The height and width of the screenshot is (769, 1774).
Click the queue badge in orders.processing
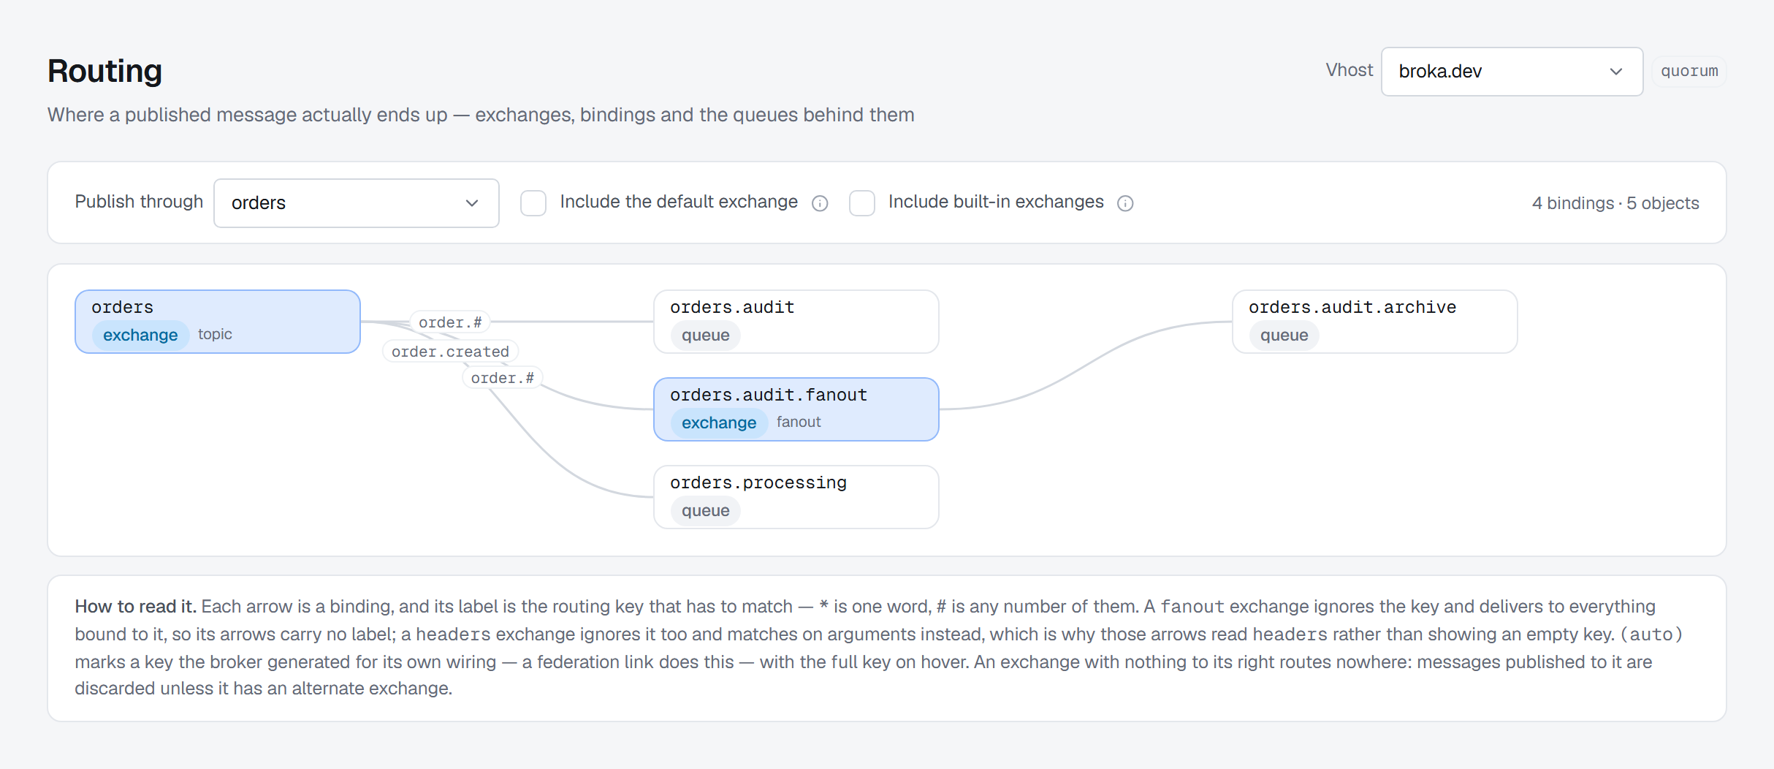[x=706, y=510]
